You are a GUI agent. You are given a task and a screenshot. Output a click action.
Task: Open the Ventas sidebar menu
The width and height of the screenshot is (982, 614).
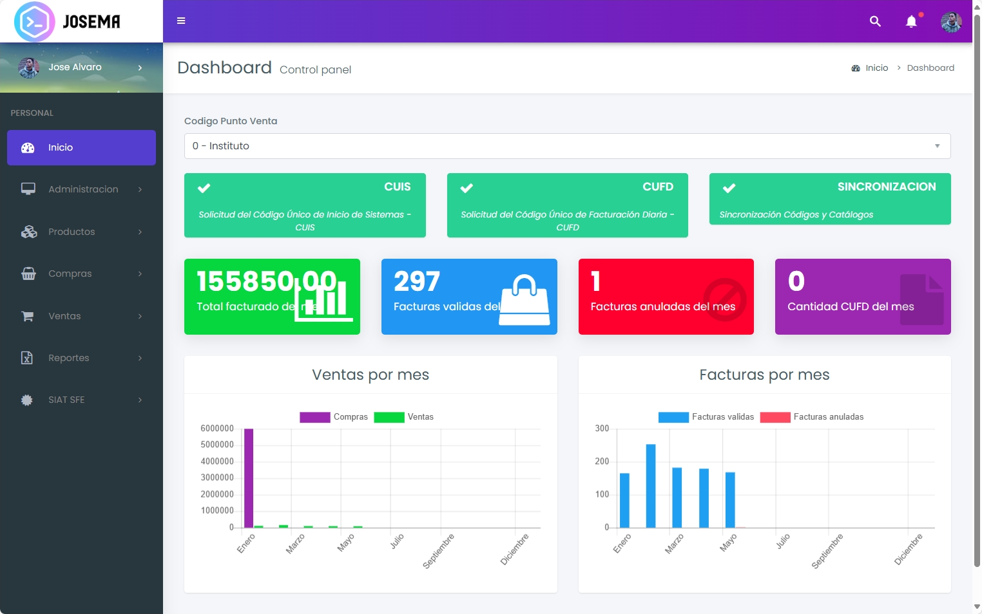pos(82,316)
